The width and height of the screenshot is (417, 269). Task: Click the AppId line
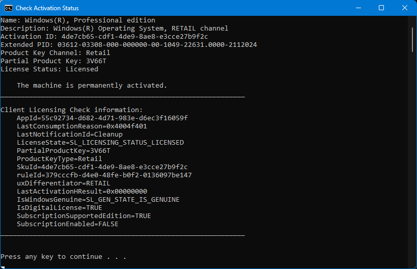102,118
